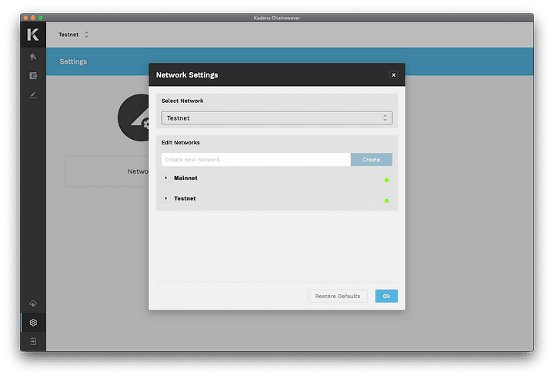Viewport: 554px width, 378px height.
Task: Click the Create button
Action: [x=372, y=160]
